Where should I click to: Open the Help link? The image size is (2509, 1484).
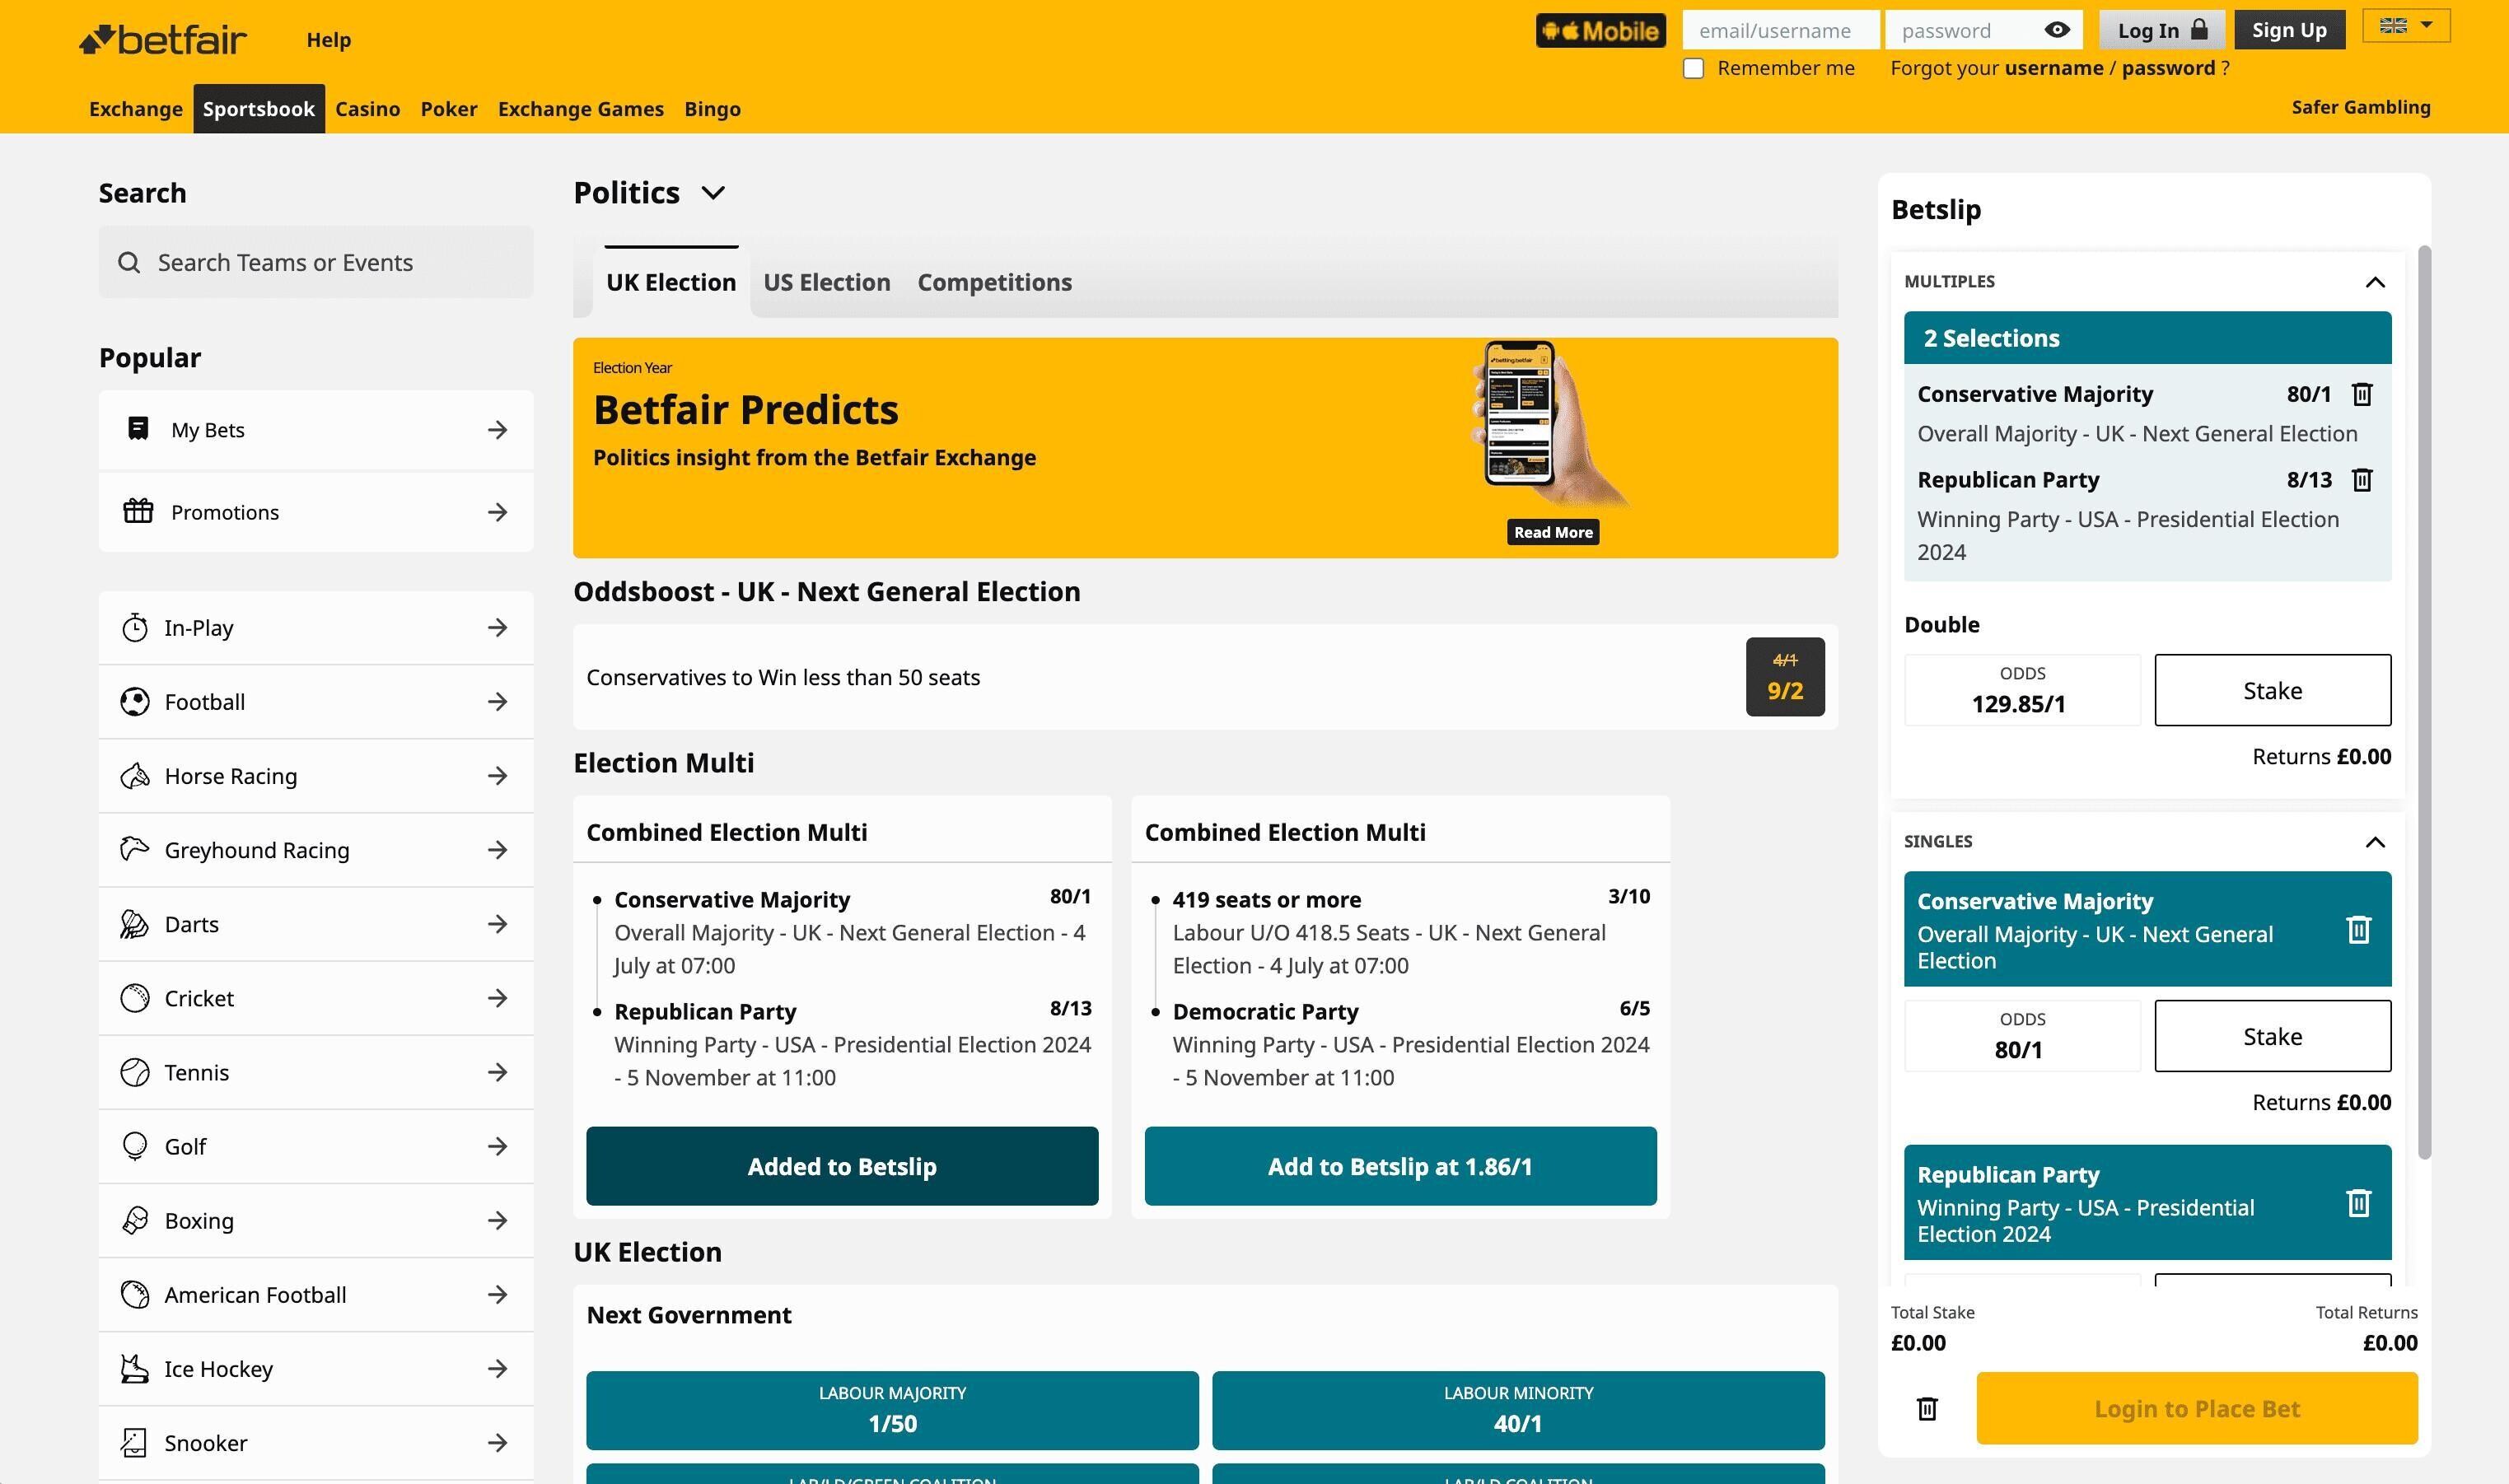point(328,40)
